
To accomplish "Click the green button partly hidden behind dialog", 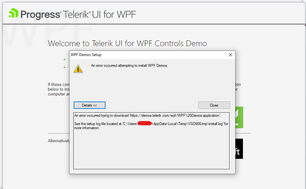I will (239, 117).
